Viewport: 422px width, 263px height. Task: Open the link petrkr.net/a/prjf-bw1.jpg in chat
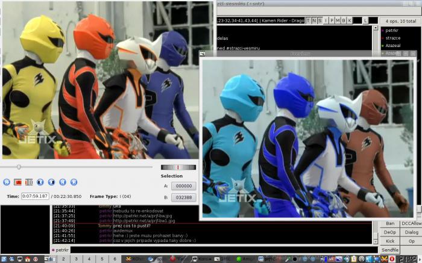click(x=144, y=220)
